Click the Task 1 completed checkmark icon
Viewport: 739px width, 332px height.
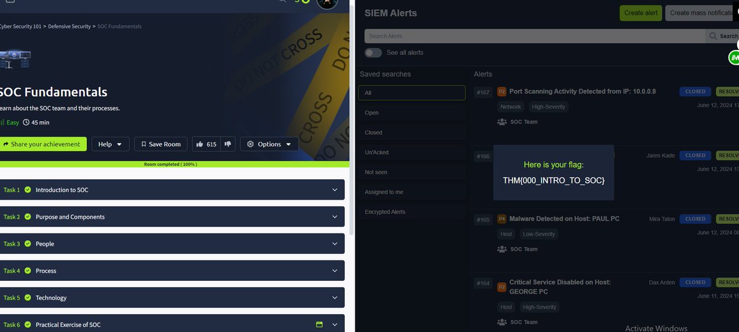(x=28, y=190)
